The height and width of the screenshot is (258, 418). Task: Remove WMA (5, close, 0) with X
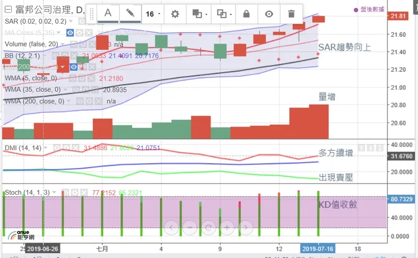pos(91,78)
